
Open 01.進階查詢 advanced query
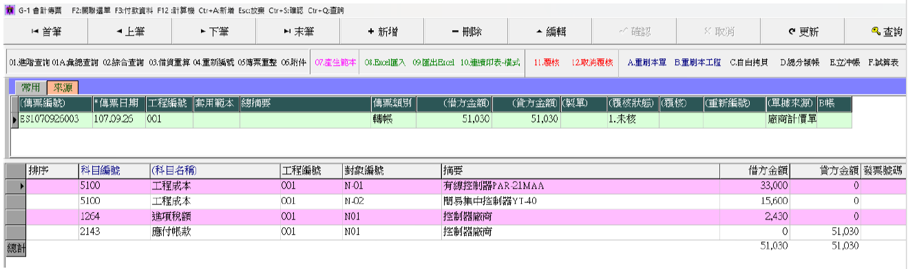(30, 62)
